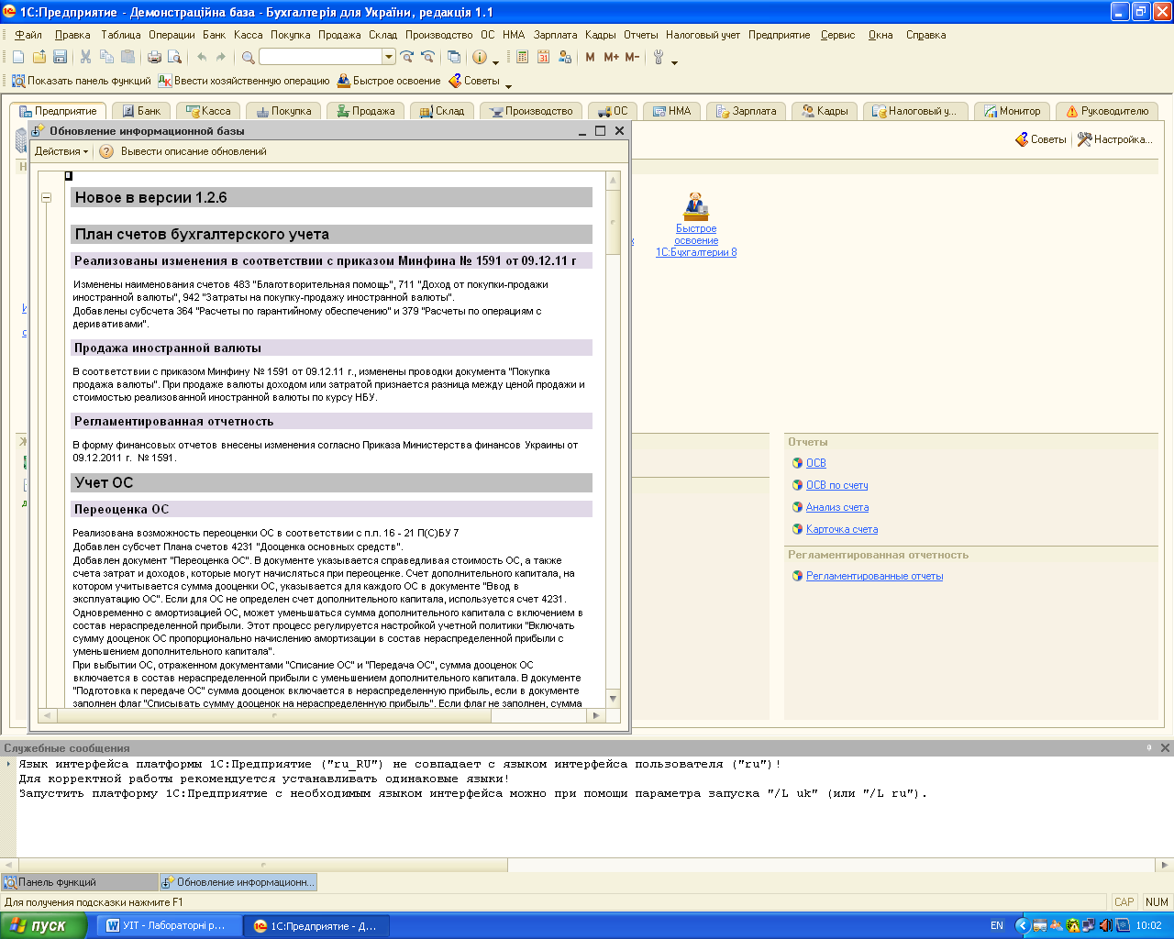Click the M+ memory add button

[611, 57]
